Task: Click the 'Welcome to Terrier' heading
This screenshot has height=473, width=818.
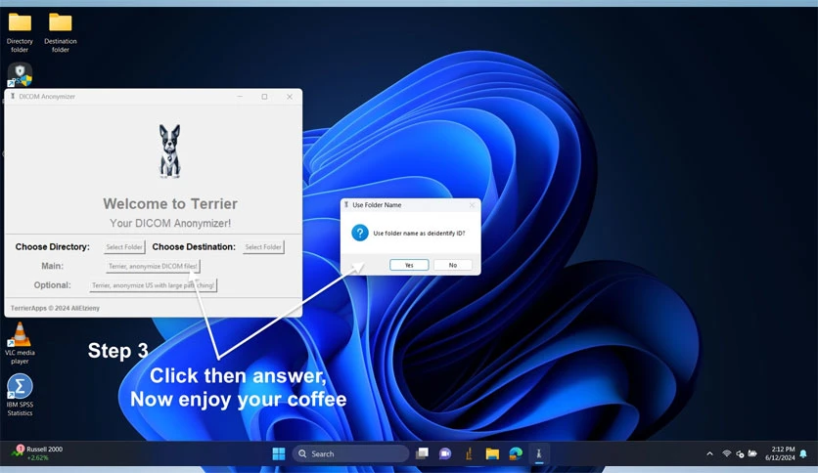Action: (170, 203)
